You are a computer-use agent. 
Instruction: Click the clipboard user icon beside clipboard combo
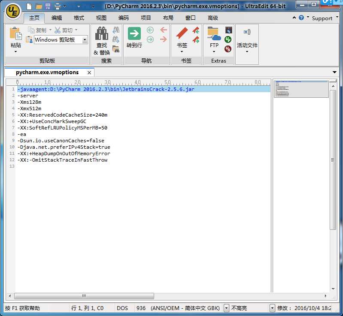pyautogui.click(x=29, y=40)
